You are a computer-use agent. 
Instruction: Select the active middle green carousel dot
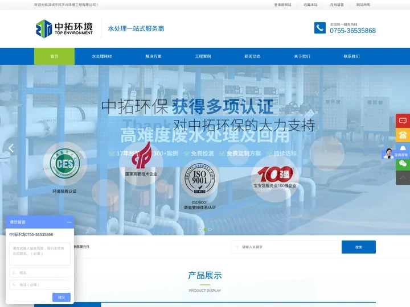point(205,230)
